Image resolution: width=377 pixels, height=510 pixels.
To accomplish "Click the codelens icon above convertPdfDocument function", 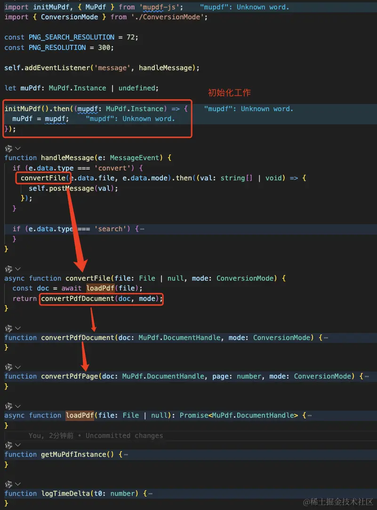I will pyautogui.click(x=8, y=328).
